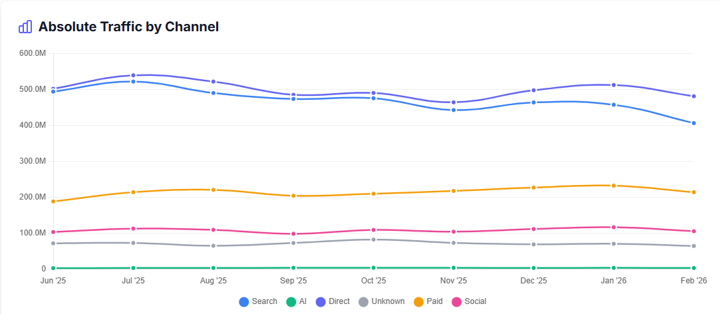The image size is (721, 314).
Task: Select the Social data point at Jan '26
Action: point(613,228)
